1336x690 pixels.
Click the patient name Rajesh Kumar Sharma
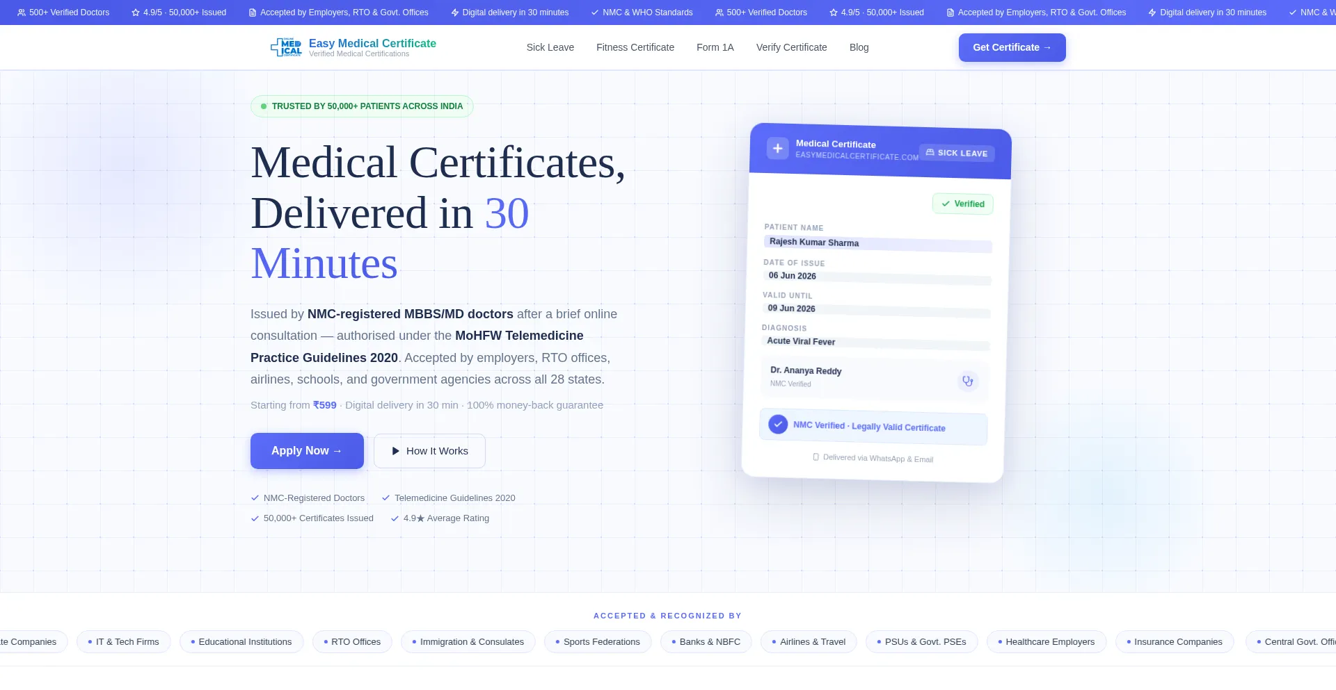point(813,242)
